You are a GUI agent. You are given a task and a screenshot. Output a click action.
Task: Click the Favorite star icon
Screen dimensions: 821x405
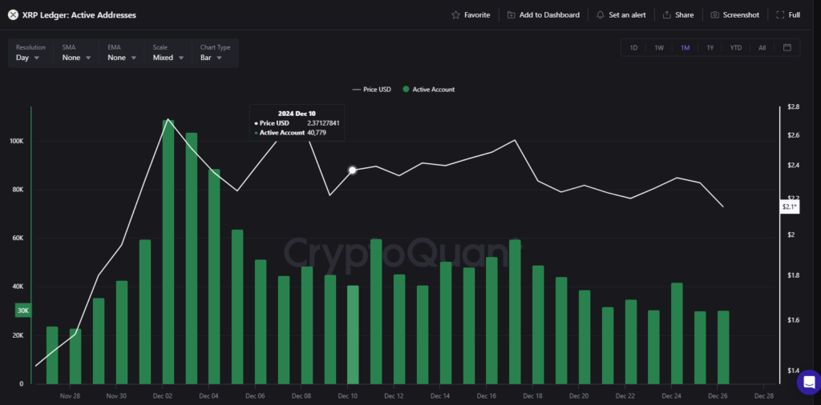click(x=455, y=15)
